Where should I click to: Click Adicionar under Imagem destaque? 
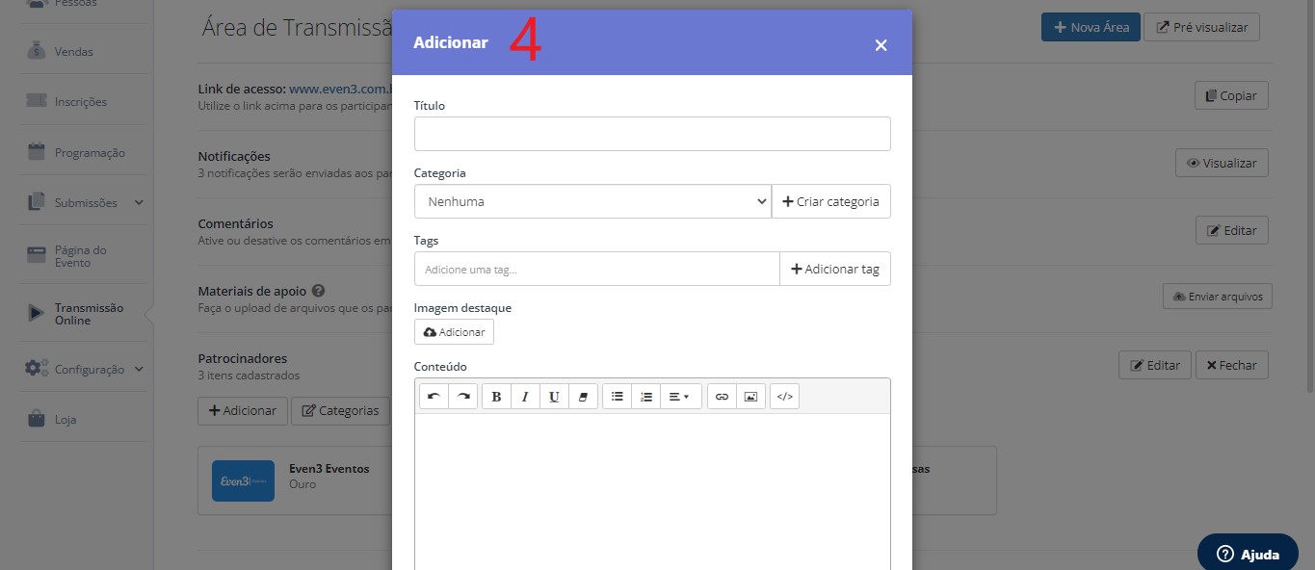click(x=454, y=331)
